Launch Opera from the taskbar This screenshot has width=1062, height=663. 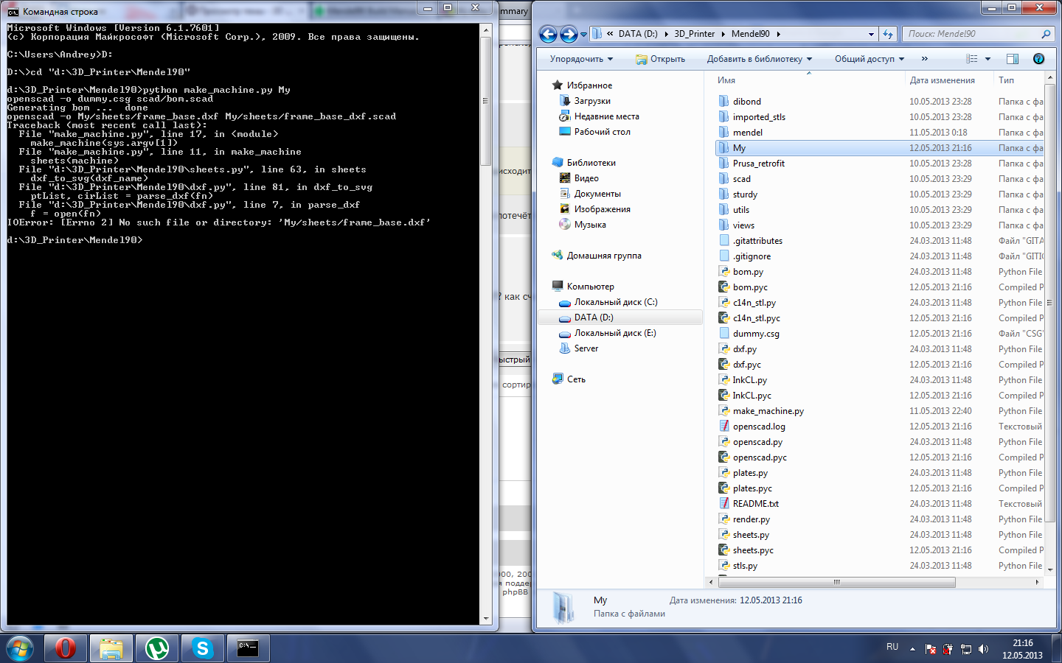coord(66,648)
